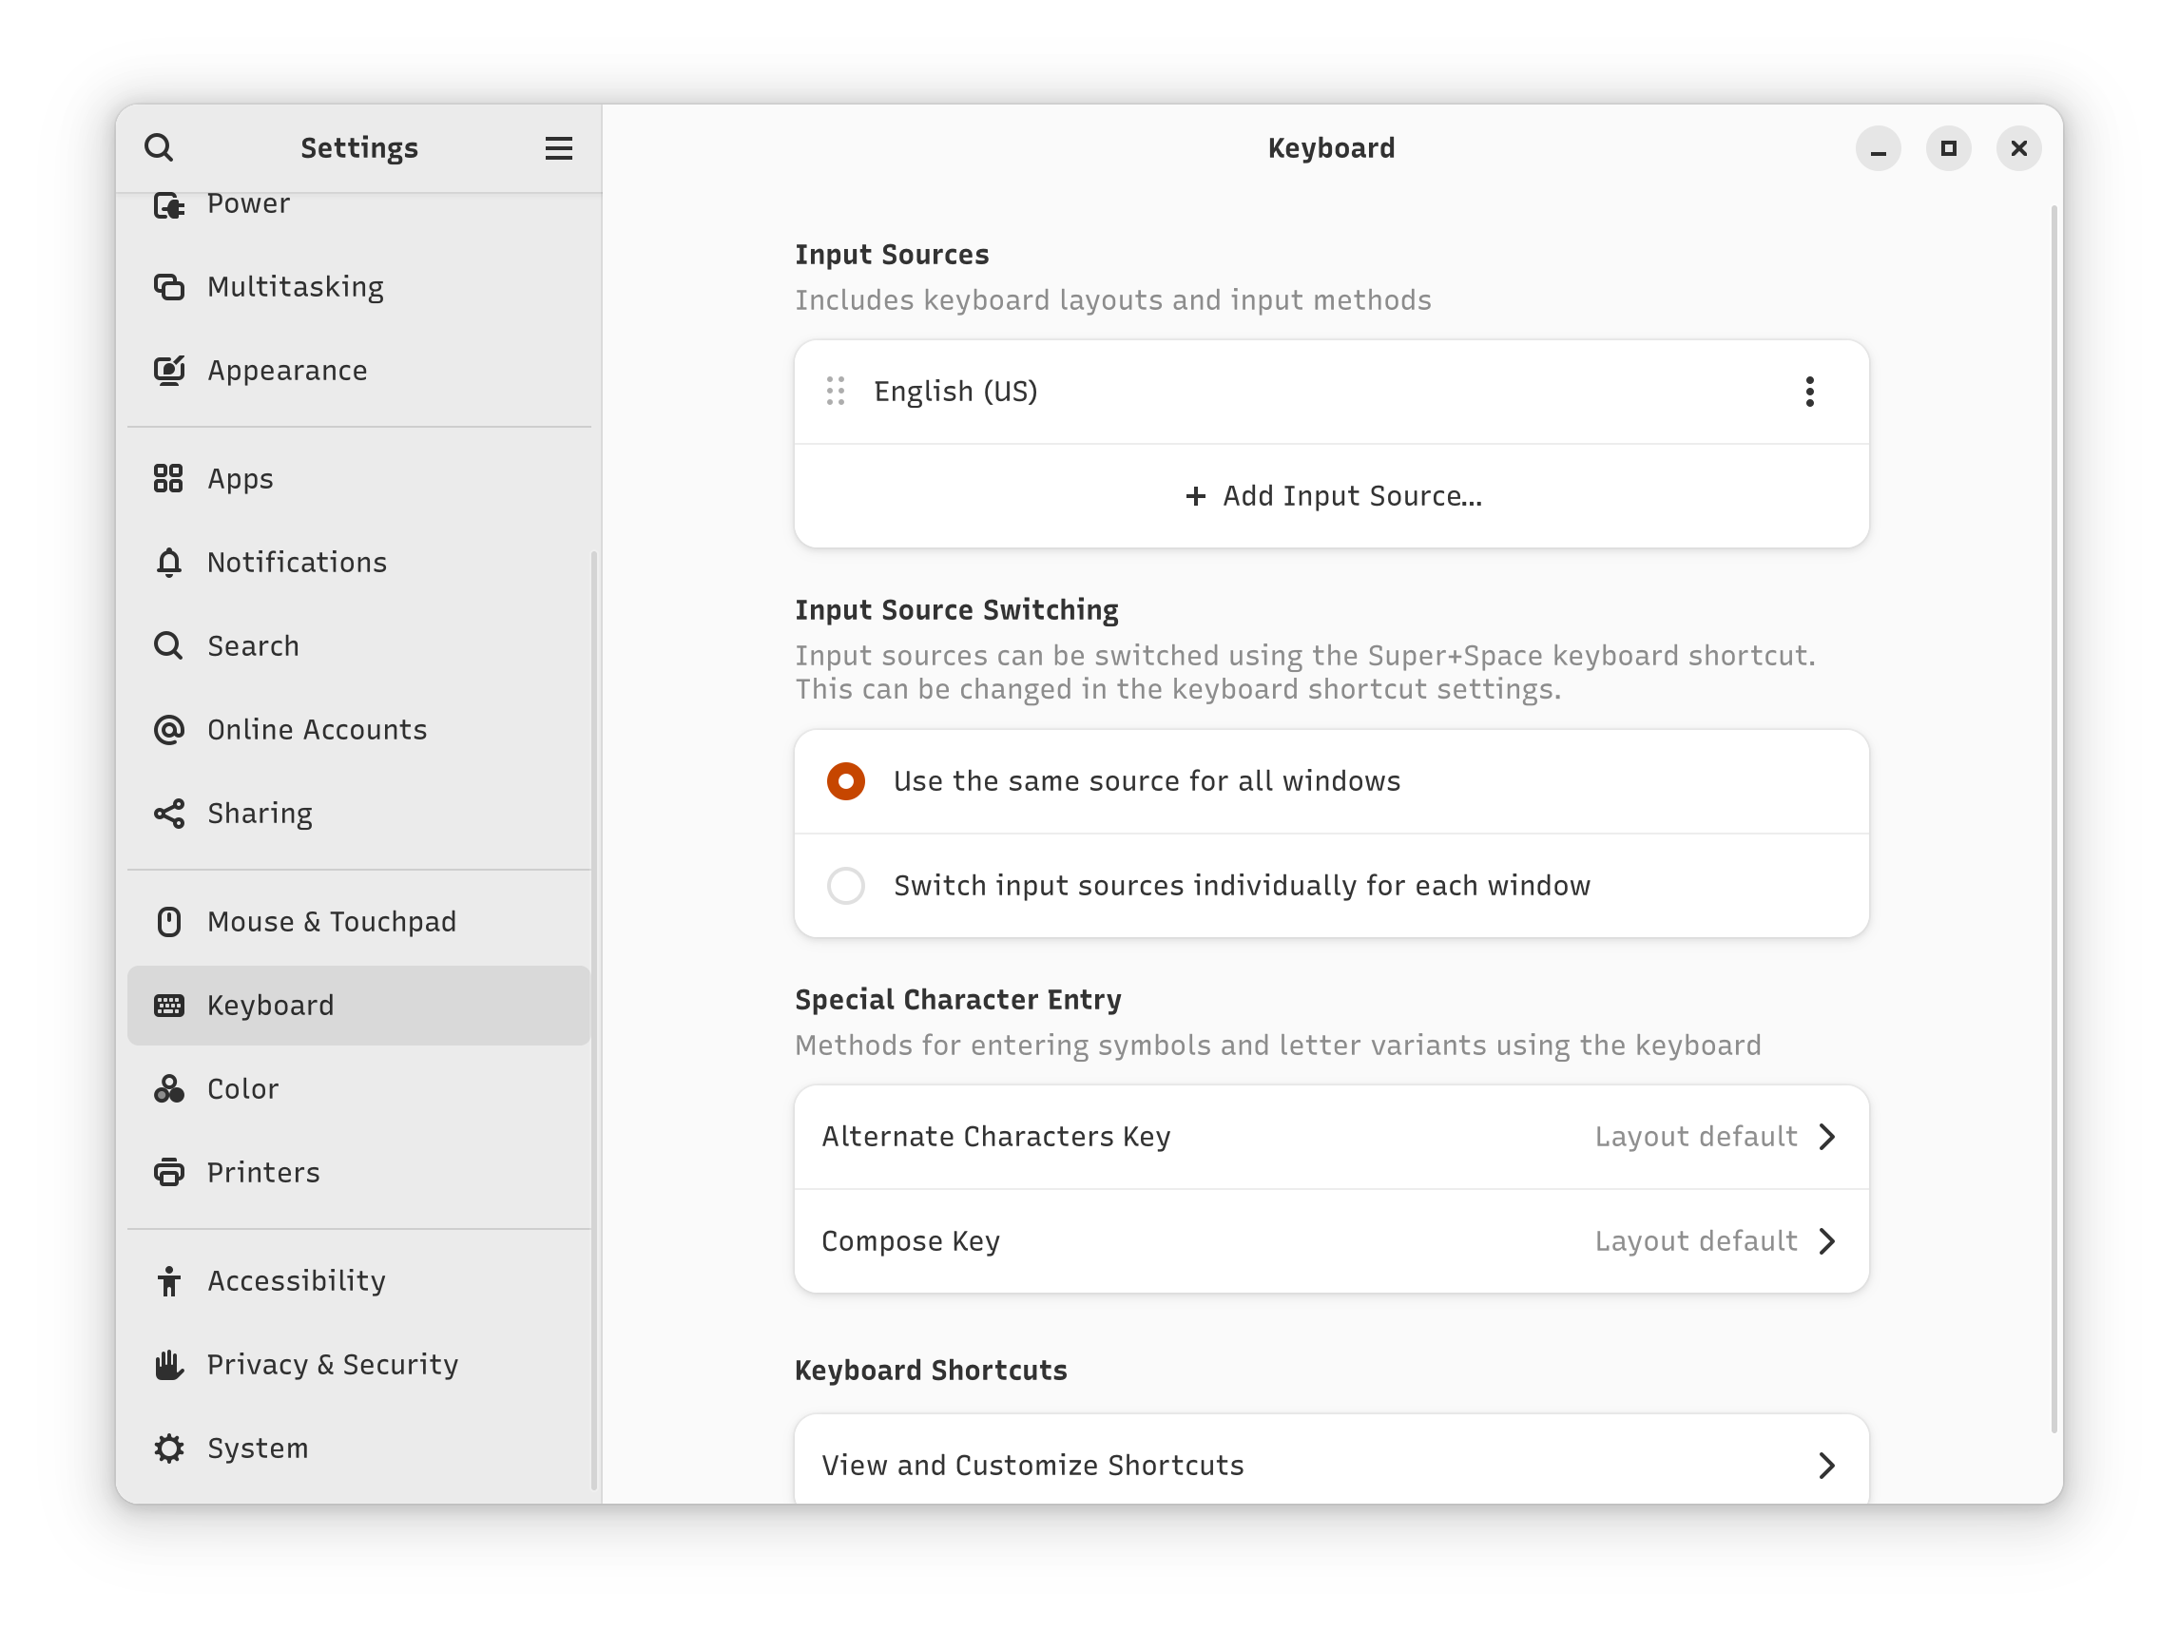Go to Appearance settings
This screenshot has width=2179, height=1631.
tap(287, 372)
